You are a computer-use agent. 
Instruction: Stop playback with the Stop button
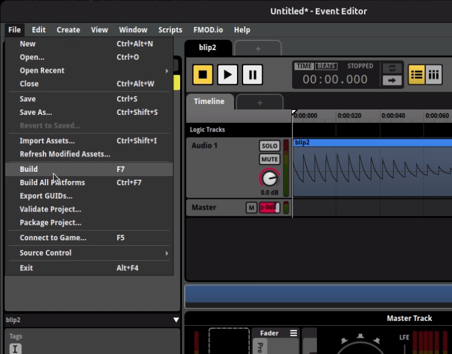click(203, 75)
